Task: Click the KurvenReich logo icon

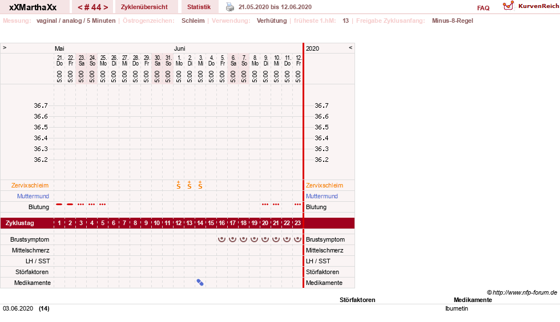Action: pos(508,6)
